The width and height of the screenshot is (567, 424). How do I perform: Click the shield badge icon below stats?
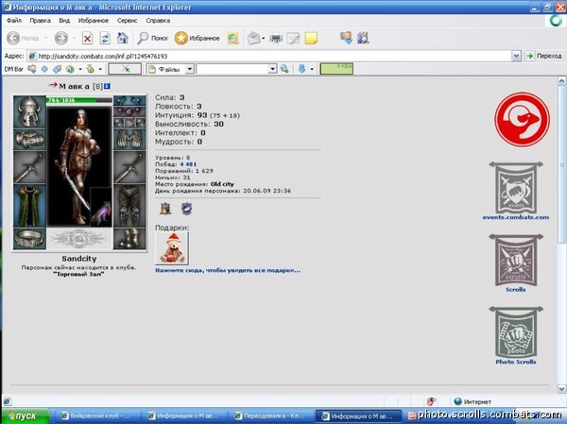(x=165, y=209)
